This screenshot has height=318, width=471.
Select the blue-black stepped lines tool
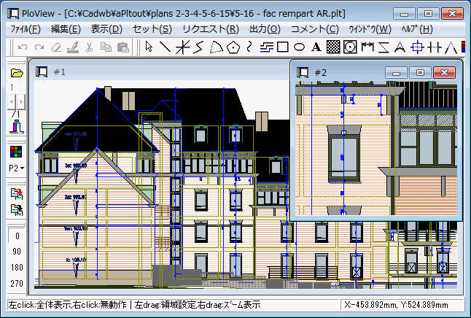266,47
